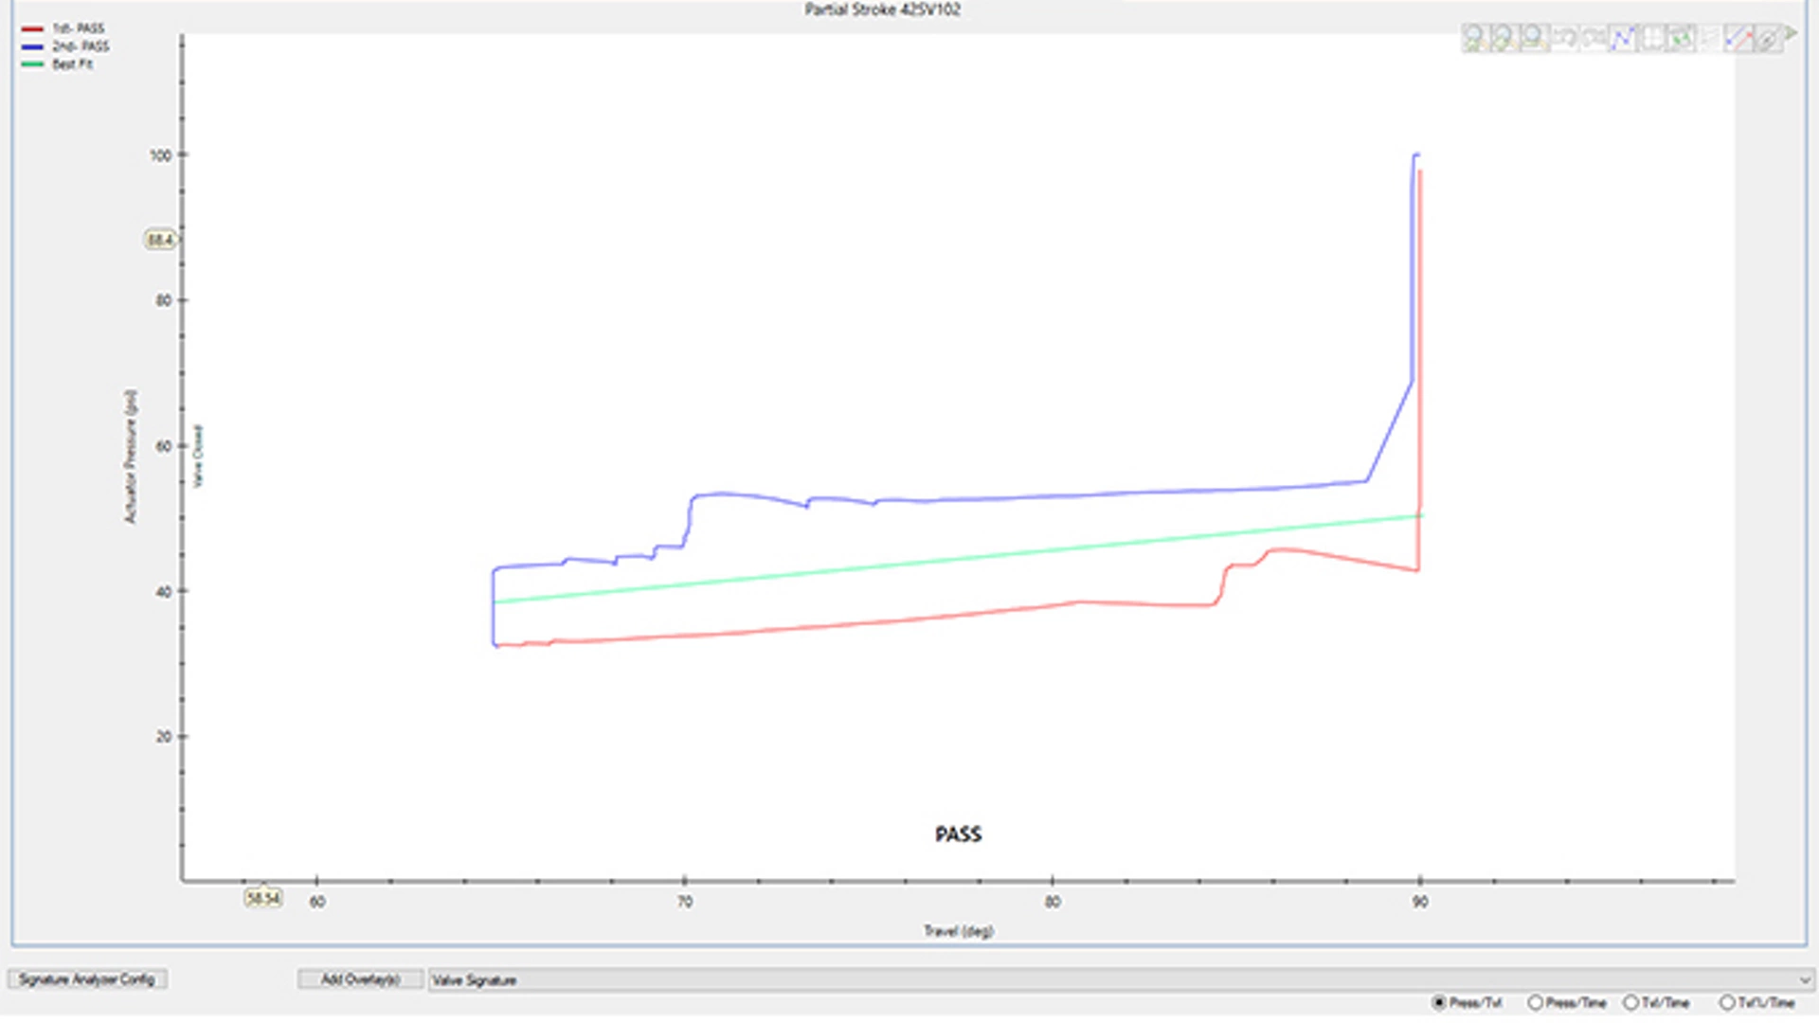
Task: Click the second zoom magnifier icon
Action: 1504,38
